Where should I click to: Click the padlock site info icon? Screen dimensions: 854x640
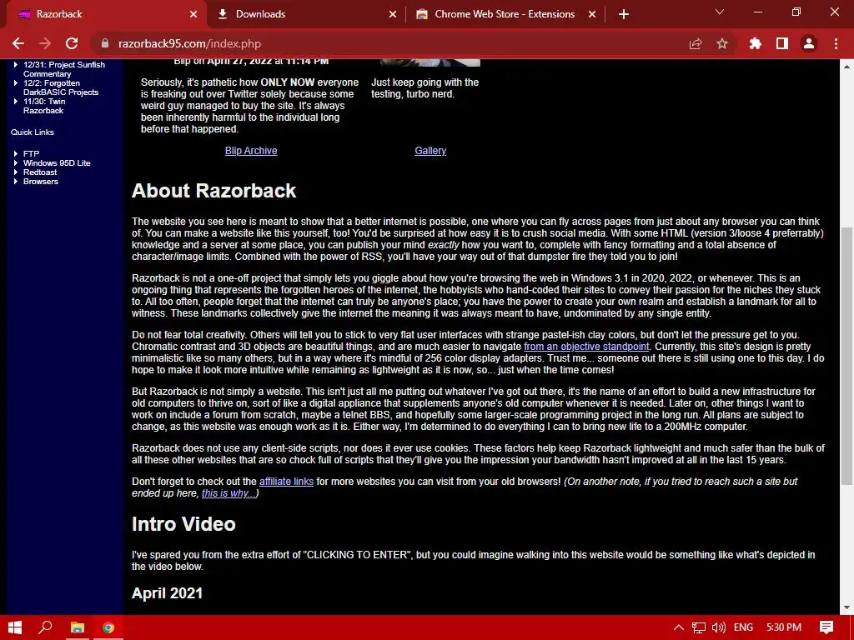(105, 43)
